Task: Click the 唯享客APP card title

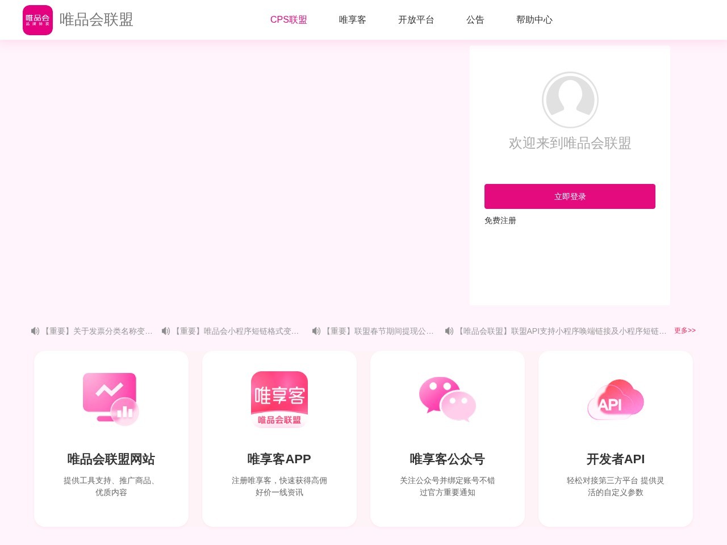Action: point(279,459)
